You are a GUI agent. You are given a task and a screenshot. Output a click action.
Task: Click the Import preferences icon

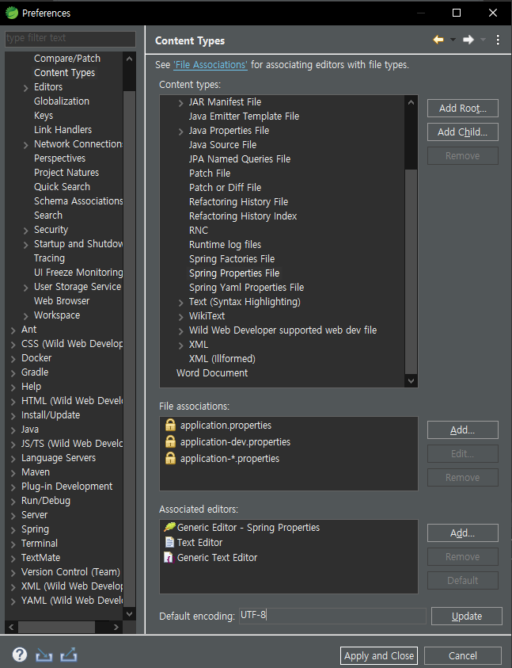[44, 655]
